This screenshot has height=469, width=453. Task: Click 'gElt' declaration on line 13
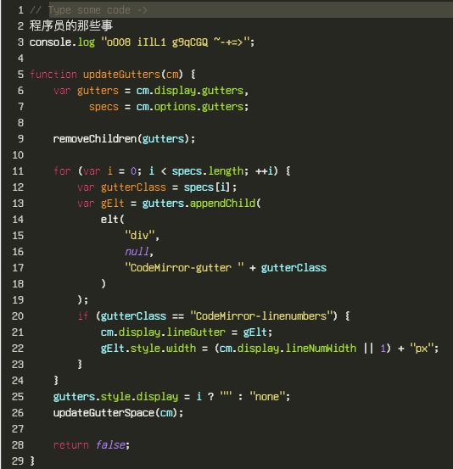(x=113, y=204)
